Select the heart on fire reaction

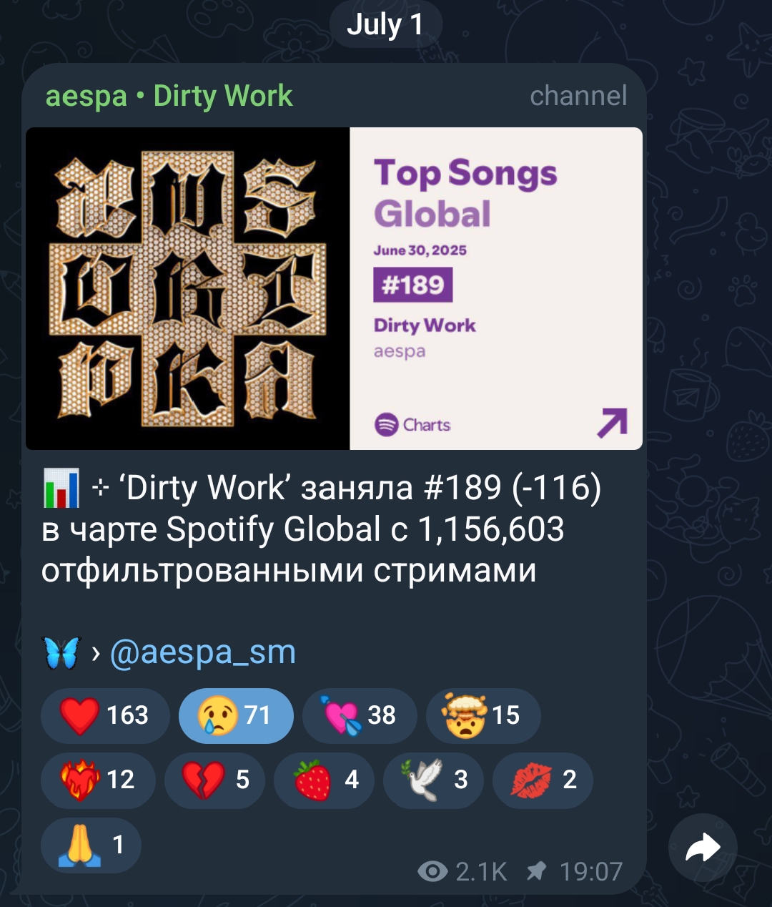[99, 780]
